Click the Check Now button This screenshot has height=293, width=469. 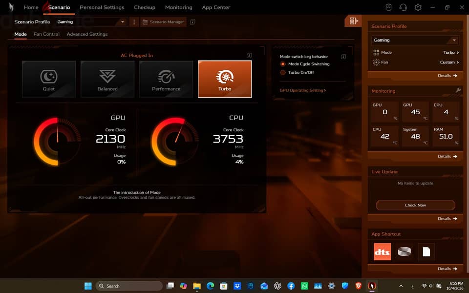point(415,205)
